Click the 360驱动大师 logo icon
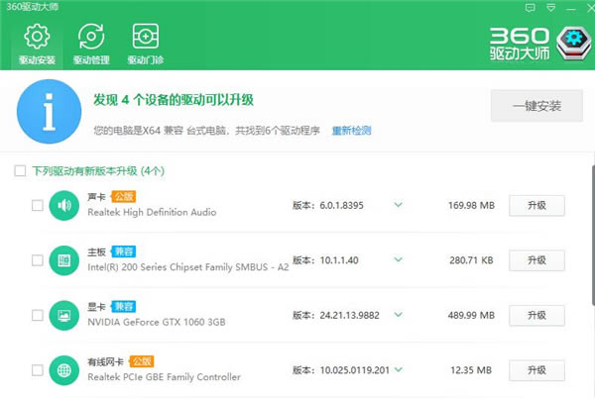Viewport: 595px width, 399px height. point(573,44)
